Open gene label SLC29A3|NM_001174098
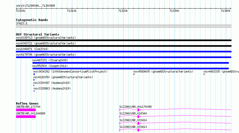Image resolution: width=239 pixels, height=133 pixels. (x=135, y=107)
